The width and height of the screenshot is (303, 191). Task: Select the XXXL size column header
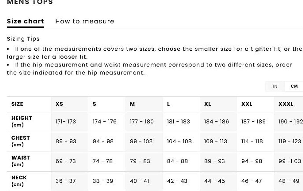(x=286, y=104)
